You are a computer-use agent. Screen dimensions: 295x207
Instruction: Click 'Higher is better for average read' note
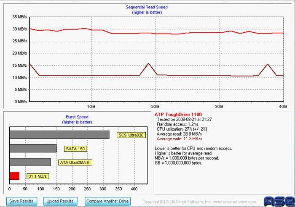coord(183,153)
